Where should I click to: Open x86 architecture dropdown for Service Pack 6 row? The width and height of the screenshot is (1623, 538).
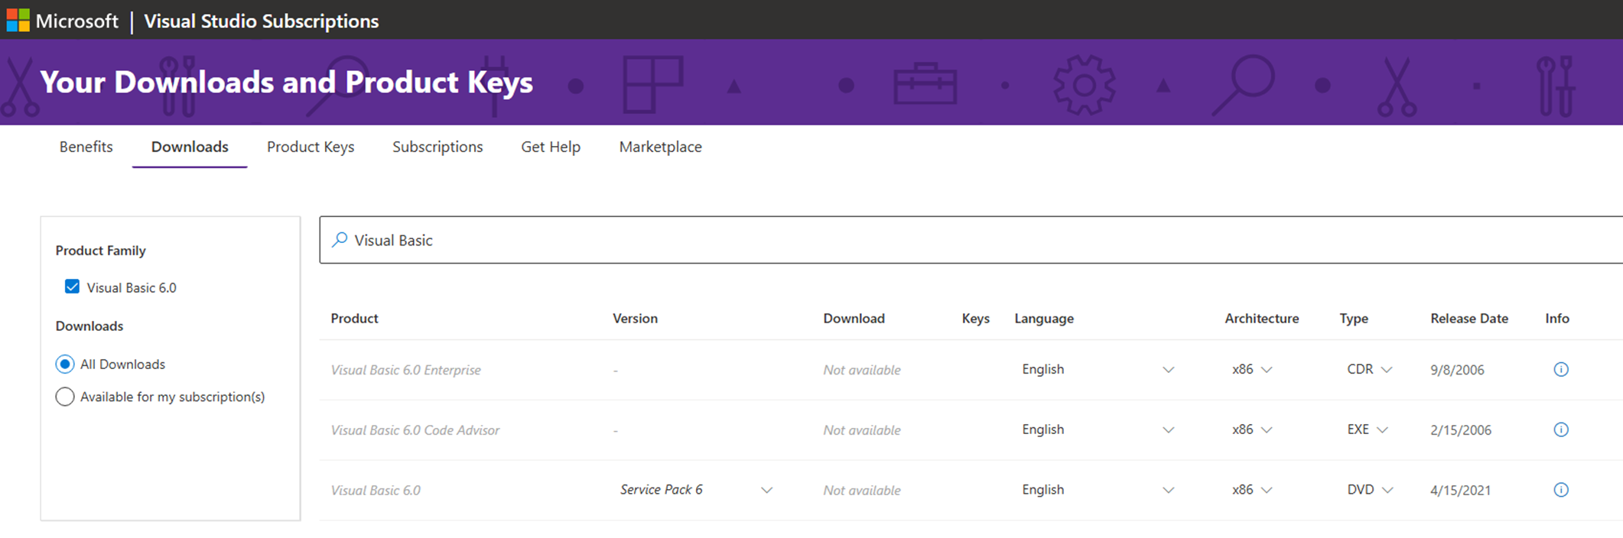coord(1252,490)
